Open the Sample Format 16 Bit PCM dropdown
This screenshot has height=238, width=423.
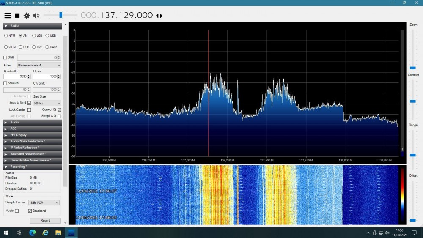point(44,202)
